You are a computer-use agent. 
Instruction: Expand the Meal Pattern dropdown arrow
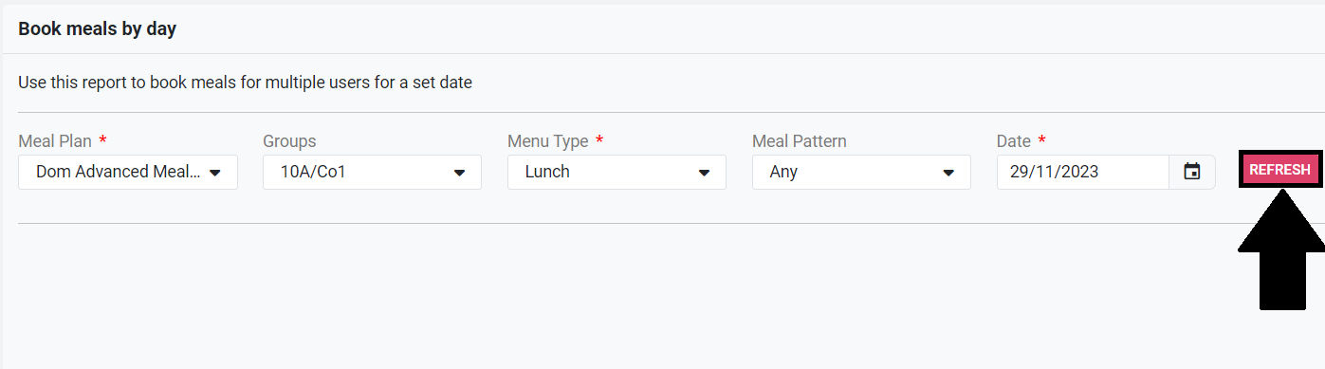tap(948, 173)
